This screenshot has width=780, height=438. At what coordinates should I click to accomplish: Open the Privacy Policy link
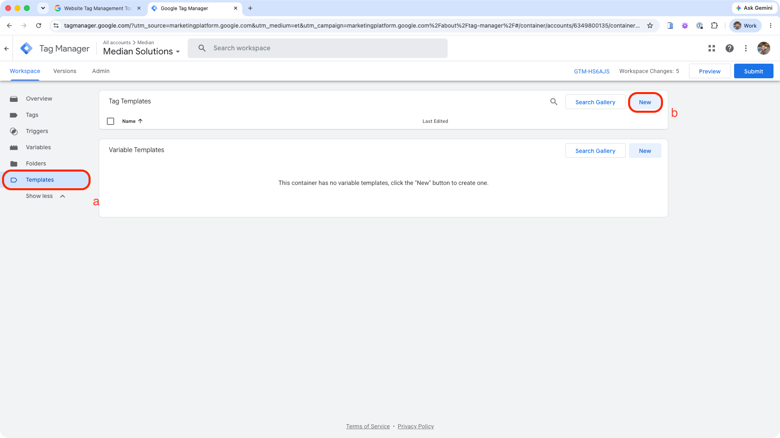[416, 426]
